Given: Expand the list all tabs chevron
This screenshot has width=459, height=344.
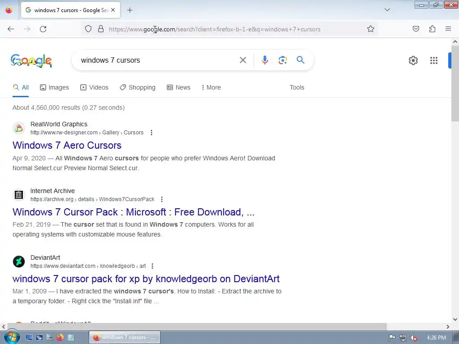Looking at the screenshot, I should point(387,10).
